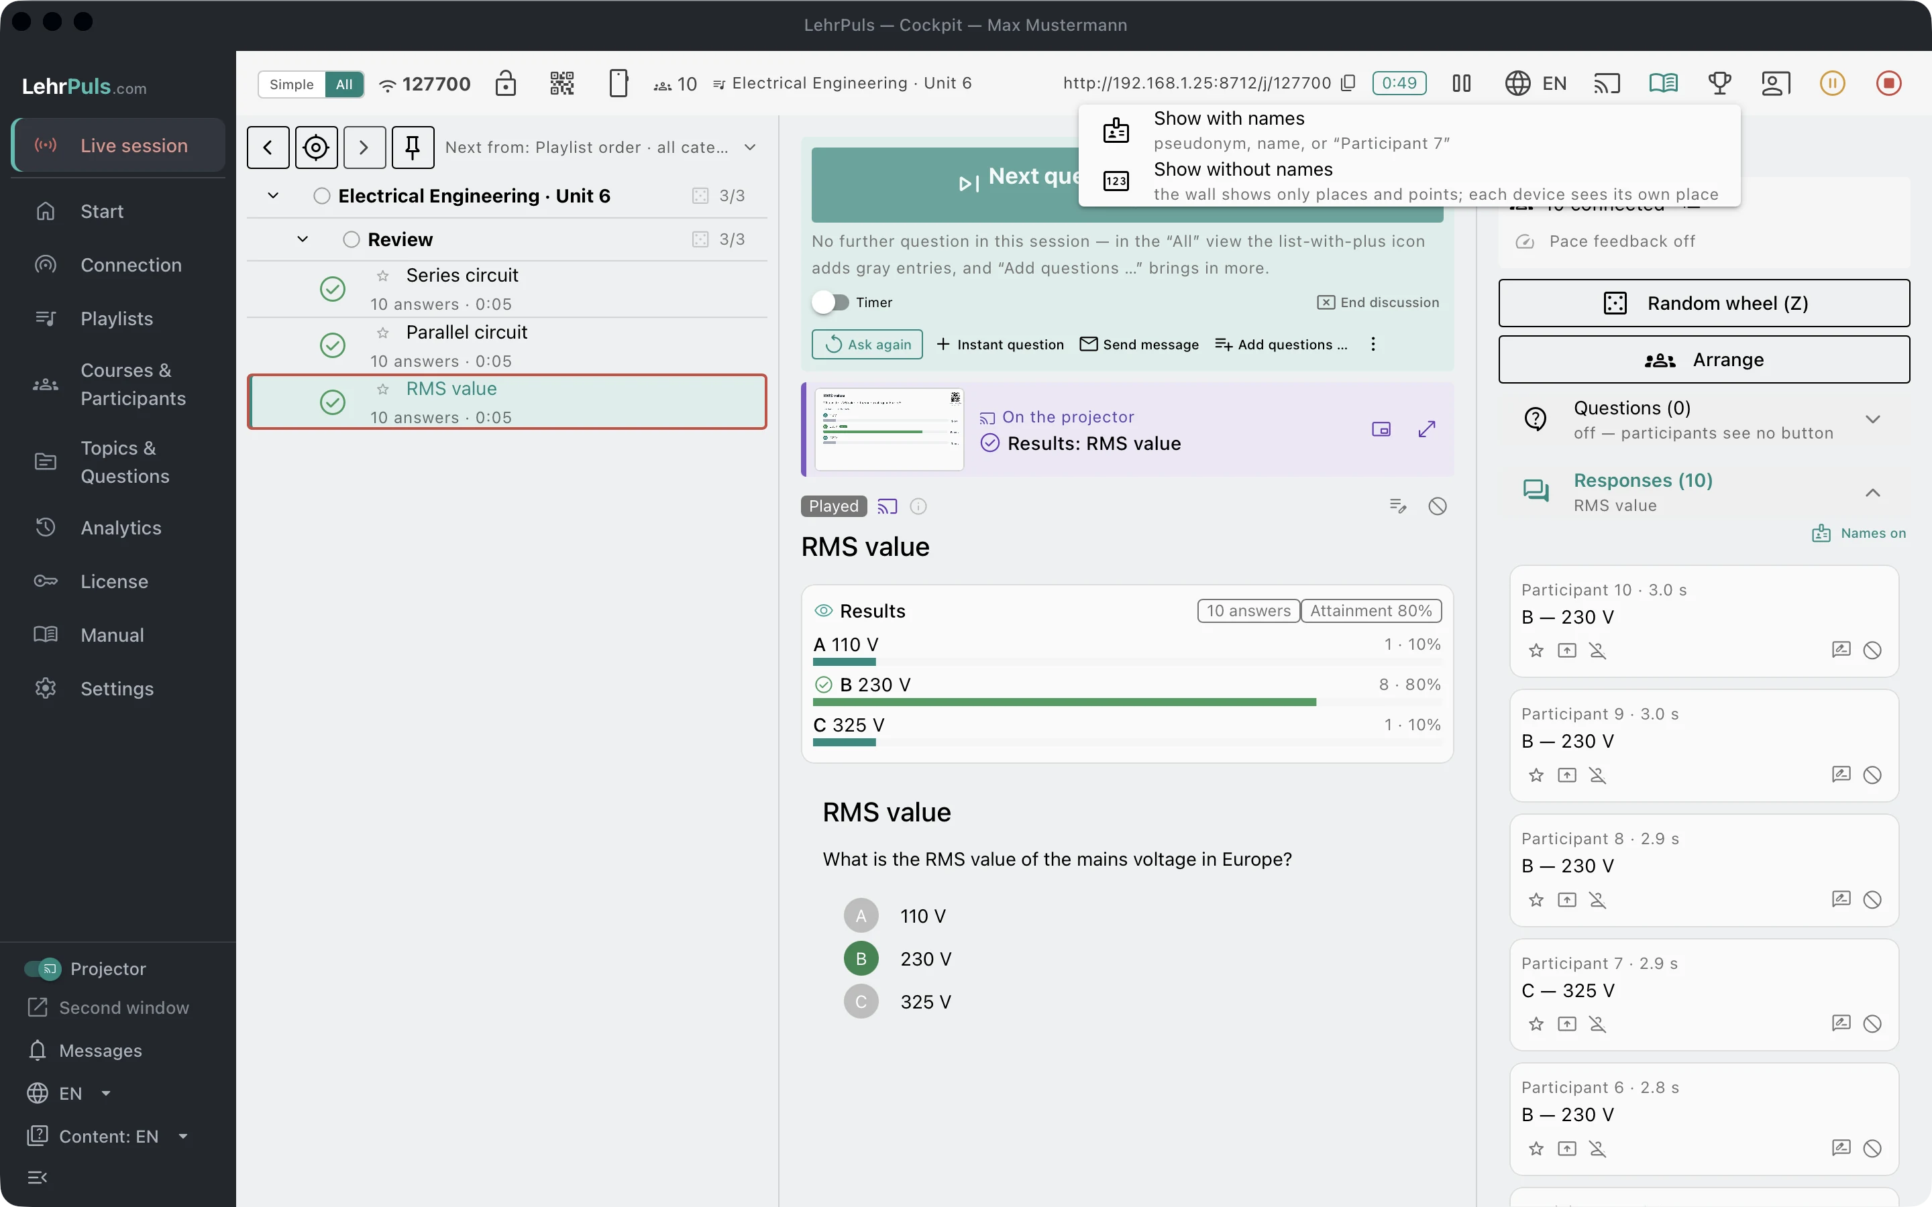Copy the join URL with copy icon
The width and height of the screenshot is (1932, 1207).
click(1348, 83)
